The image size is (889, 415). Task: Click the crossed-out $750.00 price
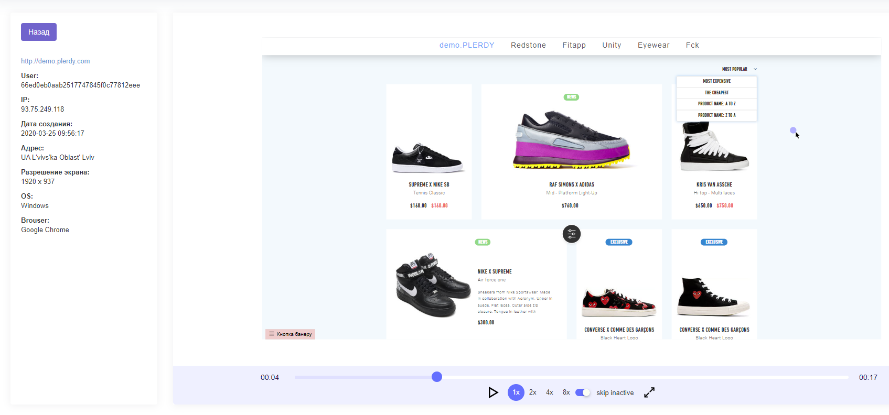(725, 205)
